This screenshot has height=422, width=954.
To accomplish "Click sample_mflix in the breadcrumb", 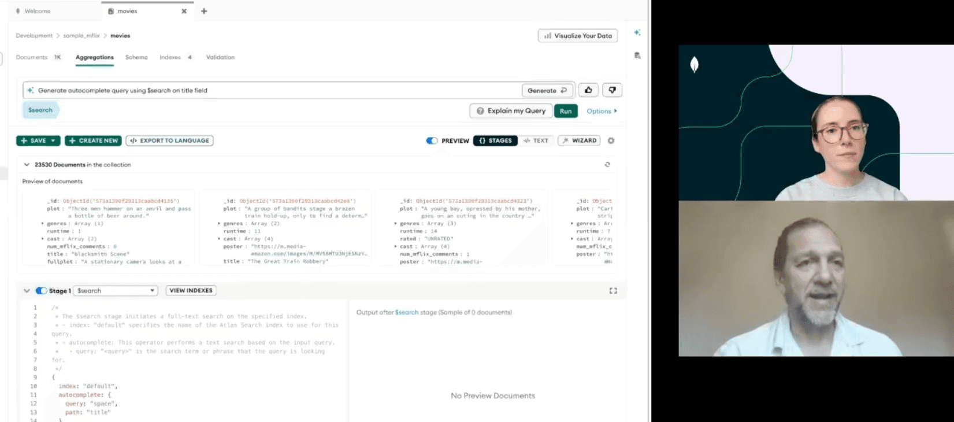I will [x=81, y=36].
